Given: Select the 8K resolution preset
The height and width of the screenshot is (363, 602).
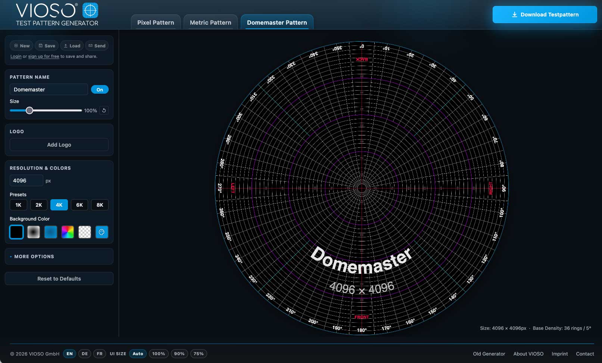Looking at the screenshot, I should pos(100,205).
